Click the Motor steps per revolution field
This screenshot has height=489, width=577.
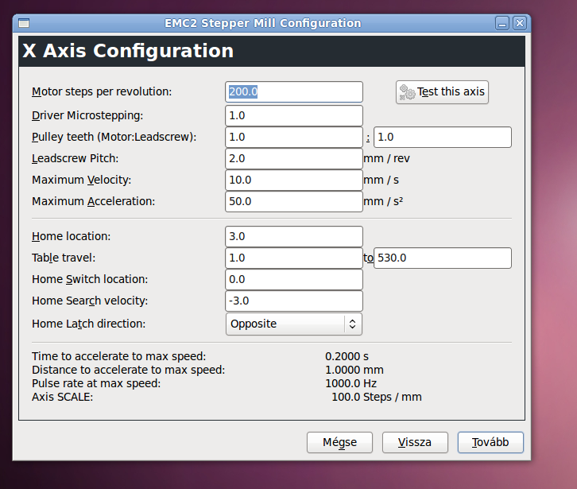pos(294,91)
